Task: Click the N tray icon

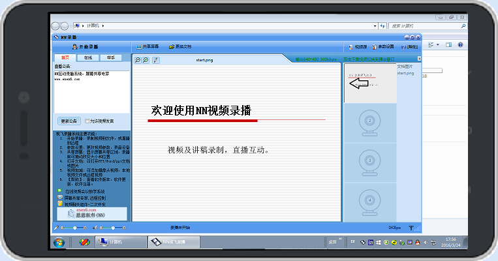Action: (x=371, y=242)
